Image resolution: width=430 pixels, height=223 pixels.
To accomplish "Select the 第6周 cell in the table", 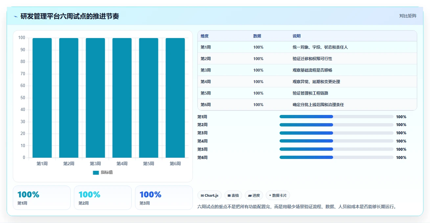I will pyautogui.click(x=206, y=105).
